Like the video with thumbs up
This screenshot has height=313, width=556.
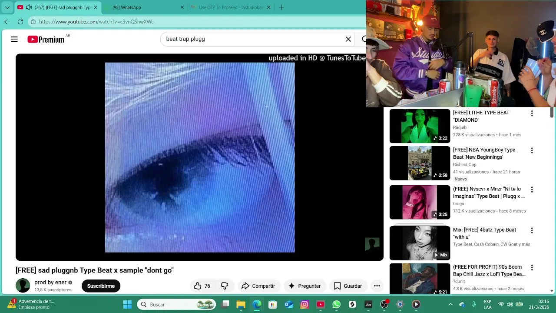click(202, 286)
